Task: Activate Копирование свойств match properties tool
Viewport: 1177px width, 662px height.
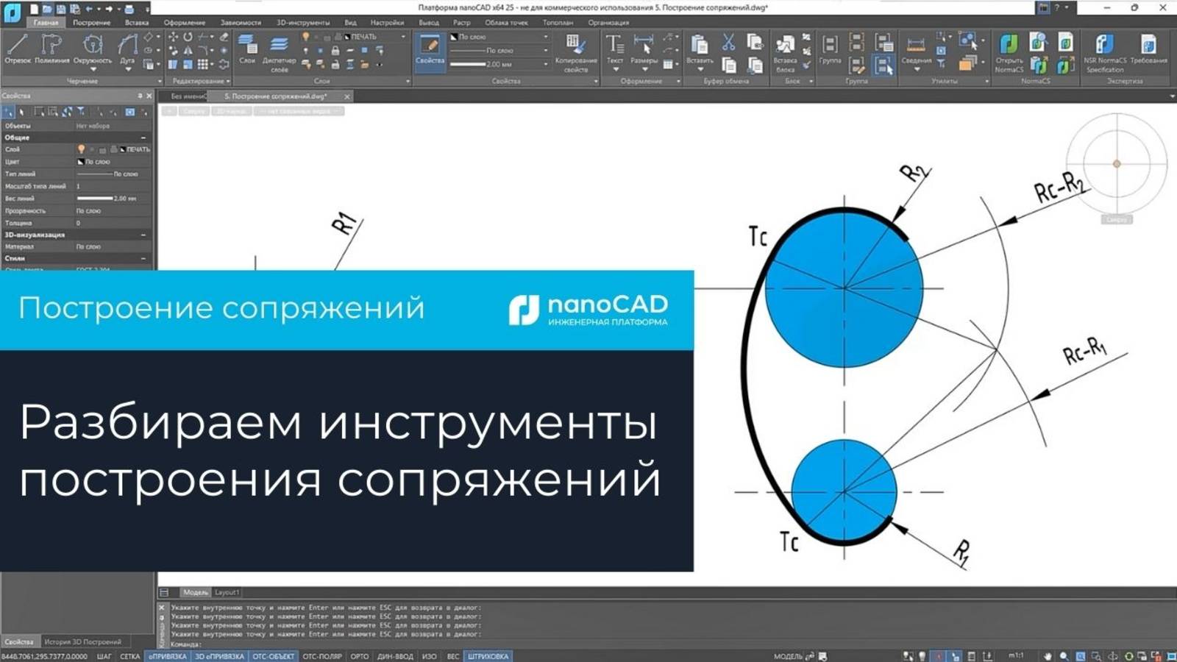Action: 576,53
